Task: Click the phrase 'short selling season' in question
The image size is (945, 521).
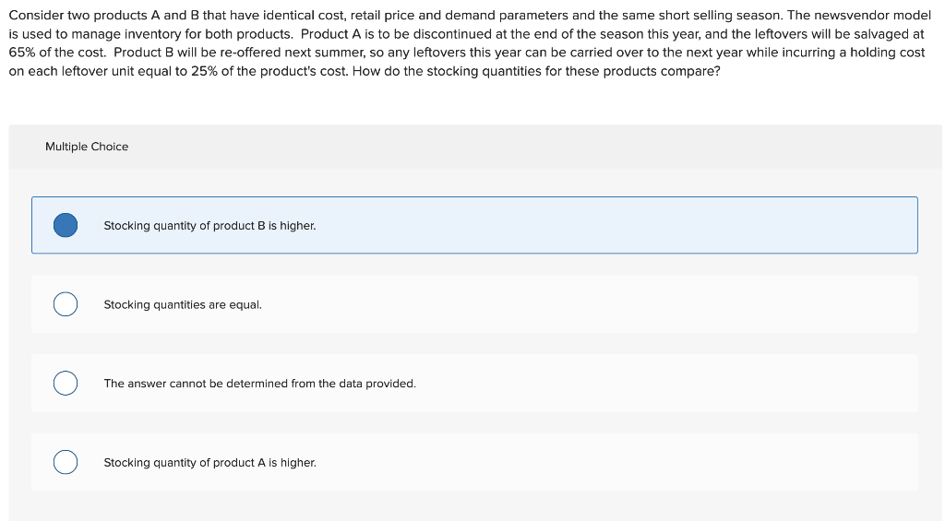Action: pyautogui.click(x=721, y=16)
